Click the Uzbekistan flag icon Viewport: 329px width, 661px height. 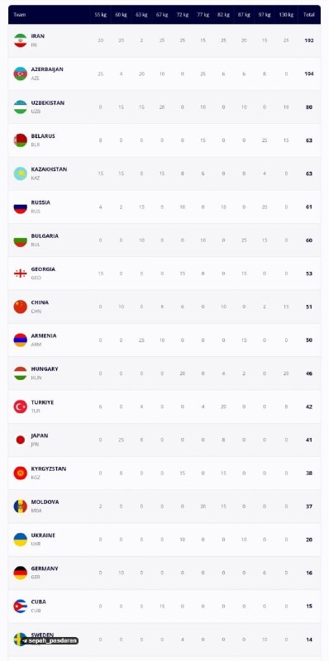pos(20,107)
